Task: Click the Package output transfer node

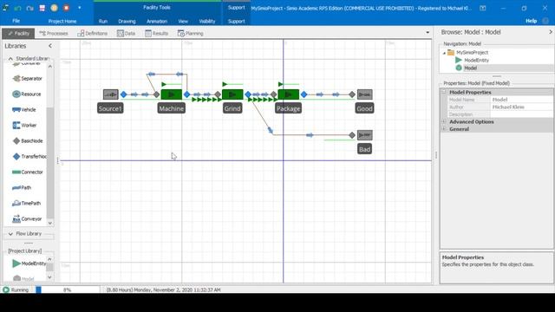Action: (x=304, y=94)
